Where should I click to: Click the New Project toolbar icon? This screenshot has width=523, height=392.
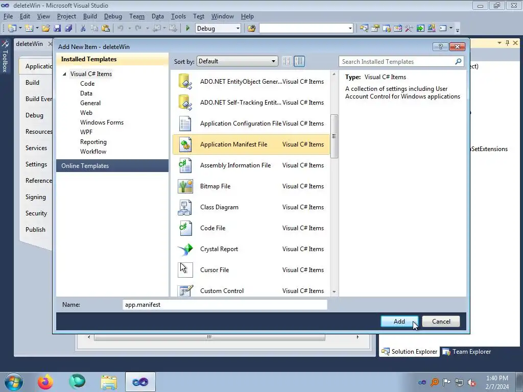pyautogui.click(x=12, y=29)
